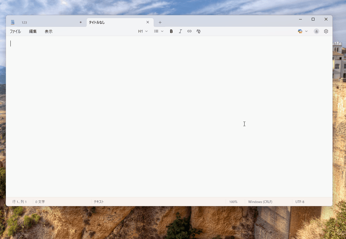Toggle bold formatting
Image resolution: width=346 pixels, height=239 pixels.
[171, 31]
